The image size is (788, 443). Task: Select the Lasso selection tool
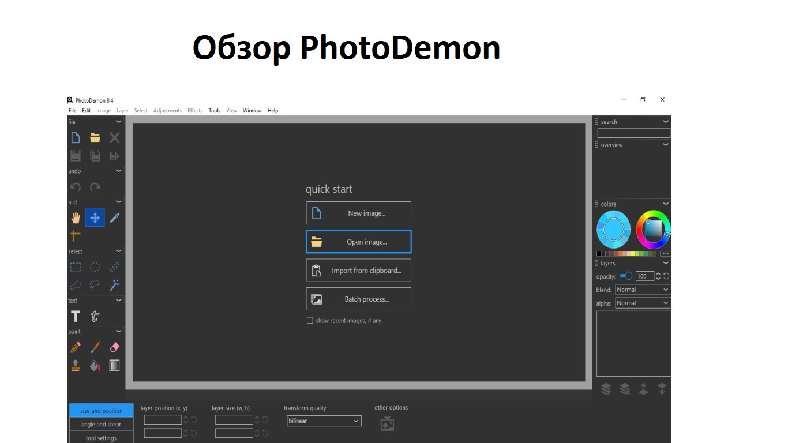point(95,285)
